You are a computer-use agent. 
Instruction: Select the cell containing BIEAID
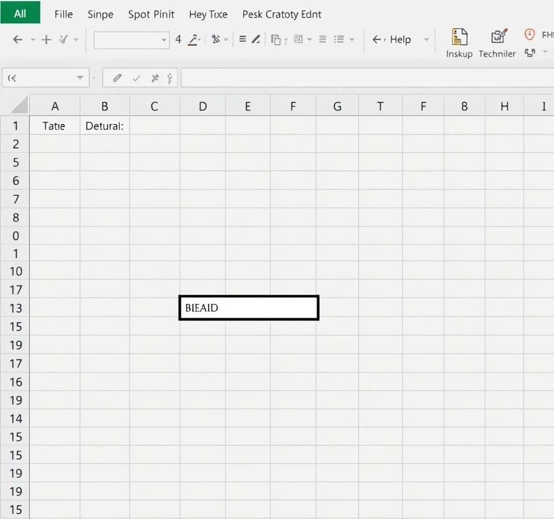pos(249,308)
